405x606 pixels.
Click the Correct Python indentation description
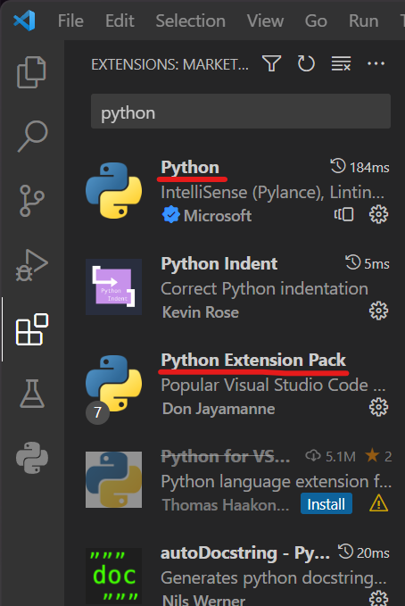pyautogui.click(x=264, y=288)
